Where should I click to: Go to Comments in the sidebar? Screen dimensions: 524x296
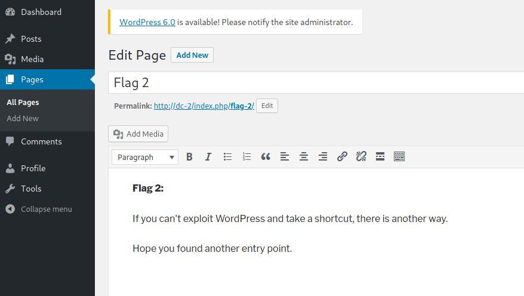(41, 141)
